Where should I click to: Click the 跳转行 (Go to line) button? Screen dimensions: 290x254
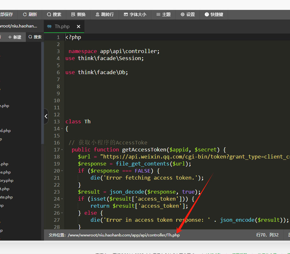click(x=105, y=14)
